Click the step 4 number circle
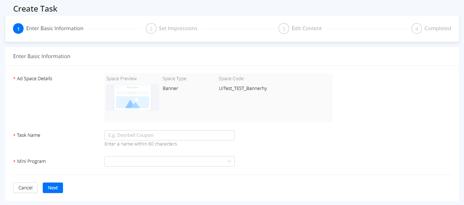Screen dimensions: 464x205 tap(417, 29)
